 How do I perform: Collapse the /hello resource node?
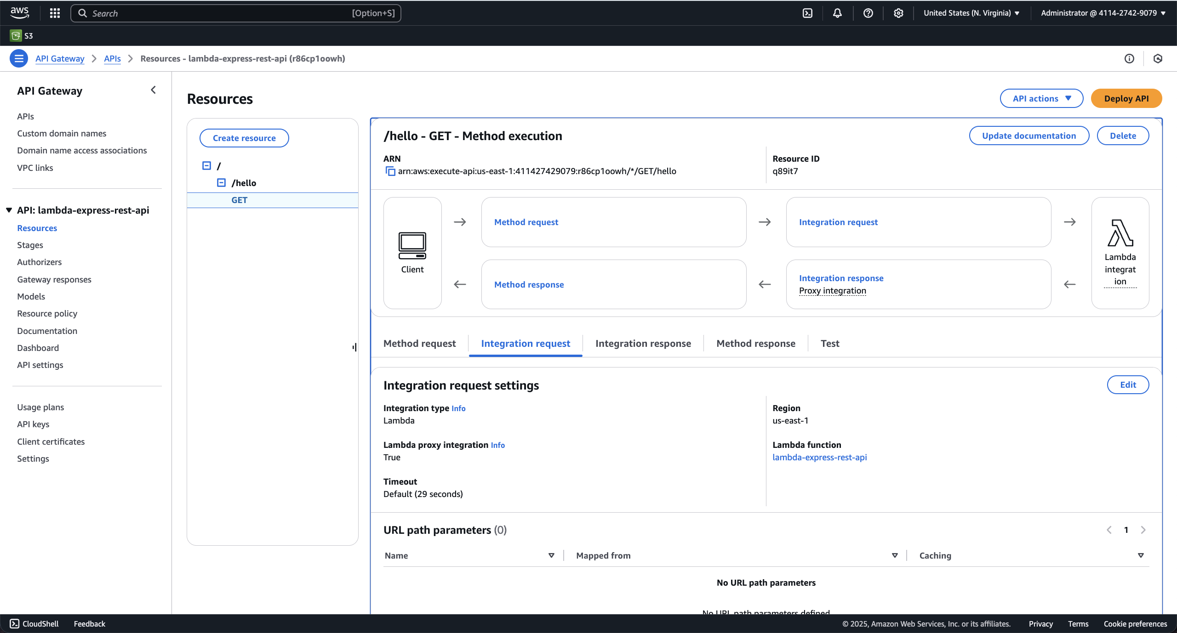pyautogui.click(x=221, y=182)
